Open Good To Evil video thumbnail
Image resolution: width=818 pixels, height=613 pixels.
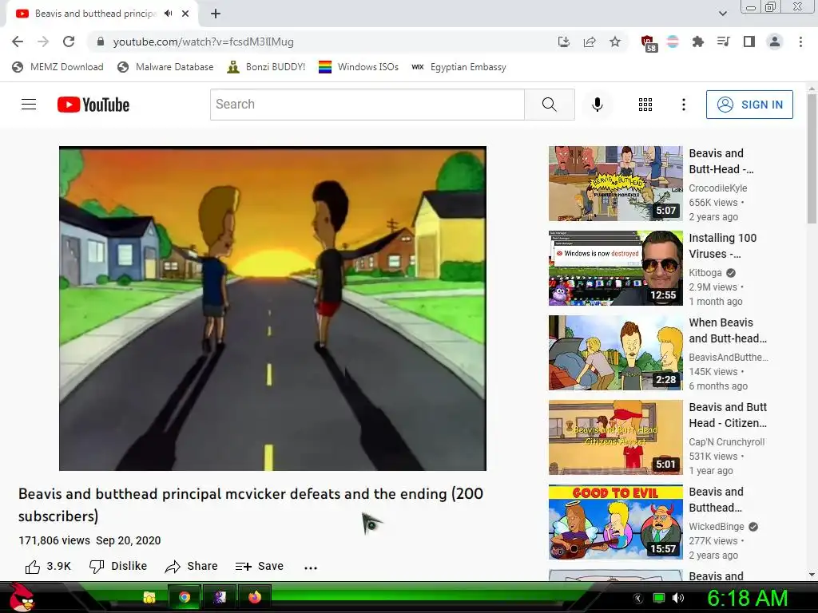click(616, 522)
